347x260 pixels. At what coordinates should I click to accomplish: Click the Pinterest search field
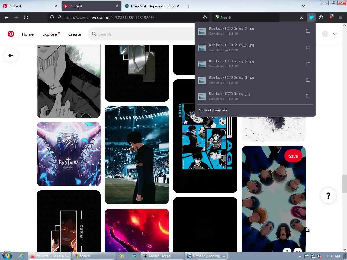coord(141,34)
